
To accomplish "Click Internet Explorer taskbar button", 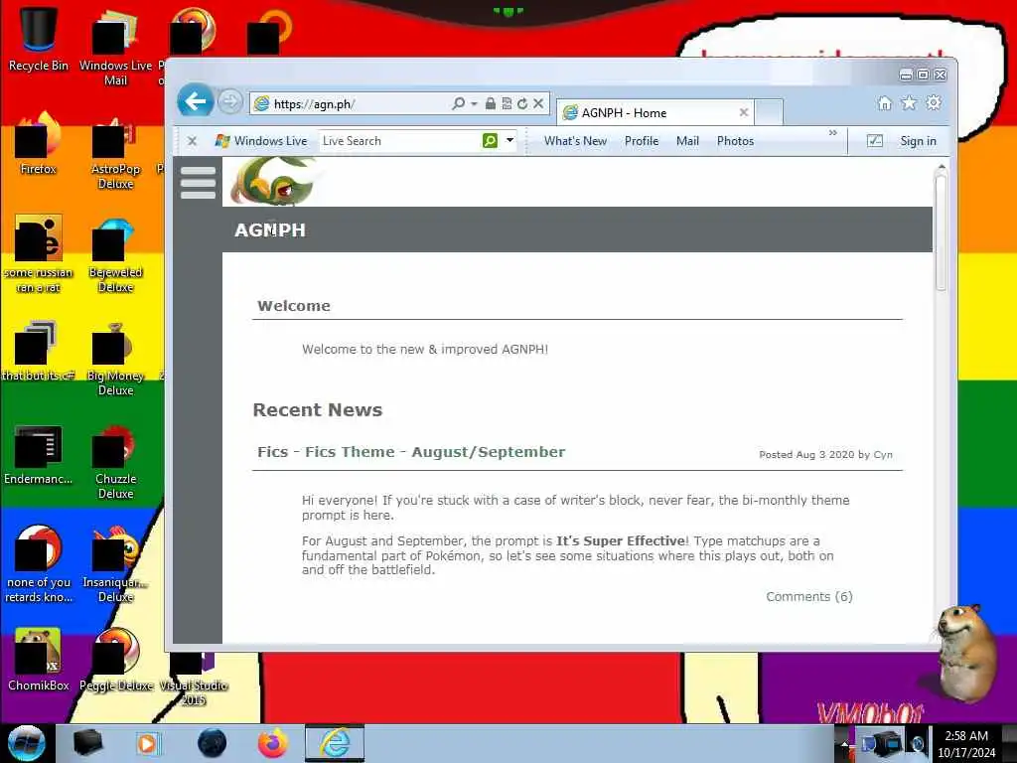I will coord(335,743).
